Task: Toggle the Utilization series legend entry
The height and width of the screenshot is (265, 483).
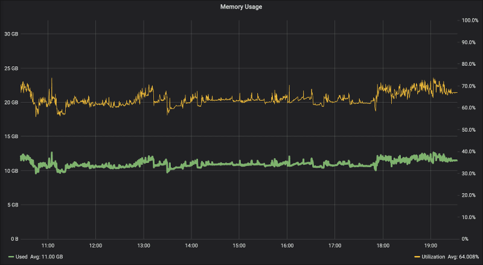Action: (433, 257)
